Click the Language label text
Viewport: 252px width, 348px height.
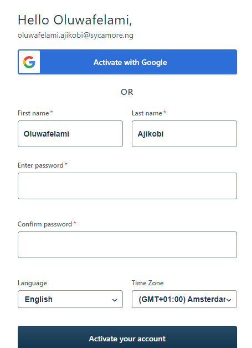pyautogui.click(x=32, y=283)
